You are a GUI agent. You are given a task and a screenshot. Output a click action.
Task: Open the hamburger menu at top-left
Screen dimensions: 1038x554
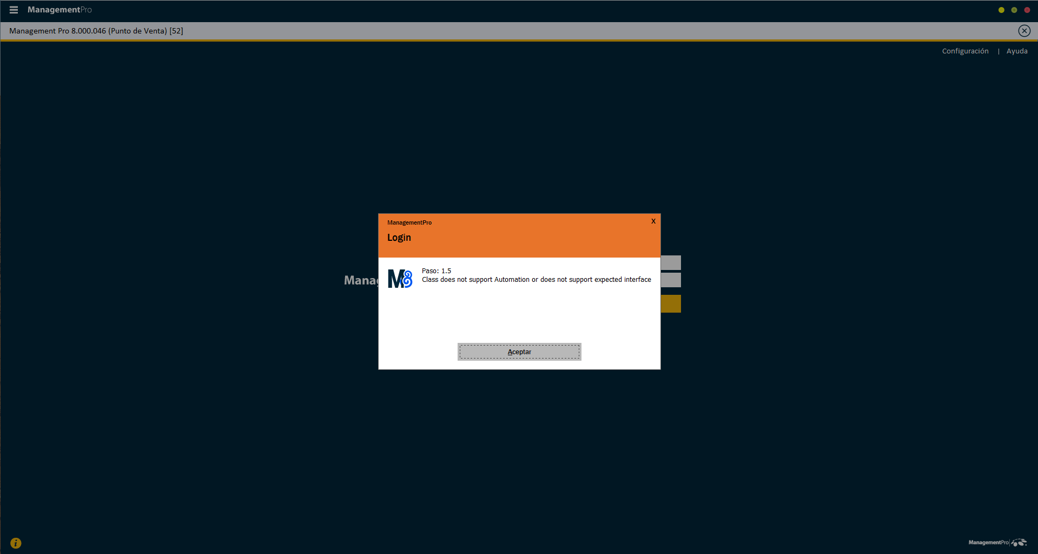click(14, 10)
